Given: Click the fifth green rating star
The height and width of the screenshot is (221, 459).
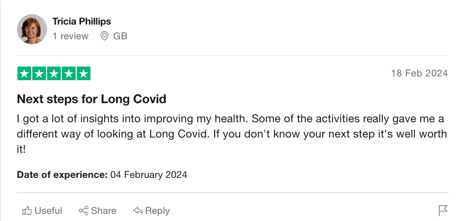Looking at the screenshot, I should tap(83, 74).
